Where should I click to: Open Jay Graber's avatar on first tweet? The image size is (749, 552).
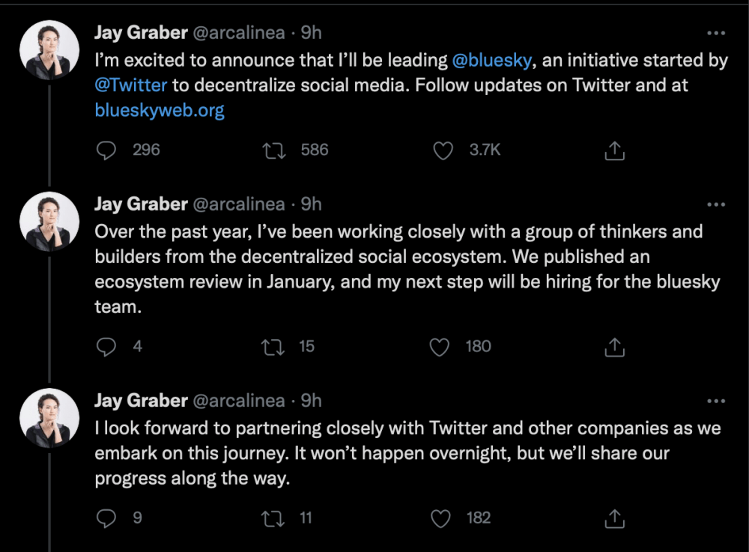pos(49,49)
